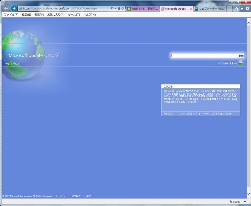Image resolution: width=251 pixels, height=206 pixels.
Task: Click the catalog search text box
Action: (x=204, y=56)
